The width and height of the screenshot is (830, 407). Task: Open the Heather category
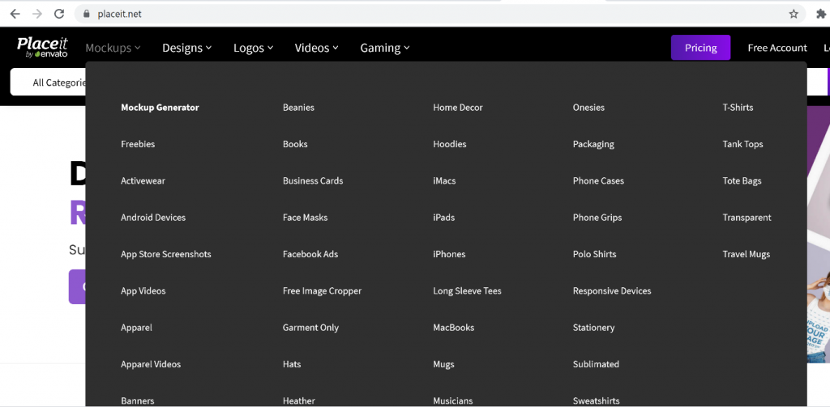tap(298, 401)
